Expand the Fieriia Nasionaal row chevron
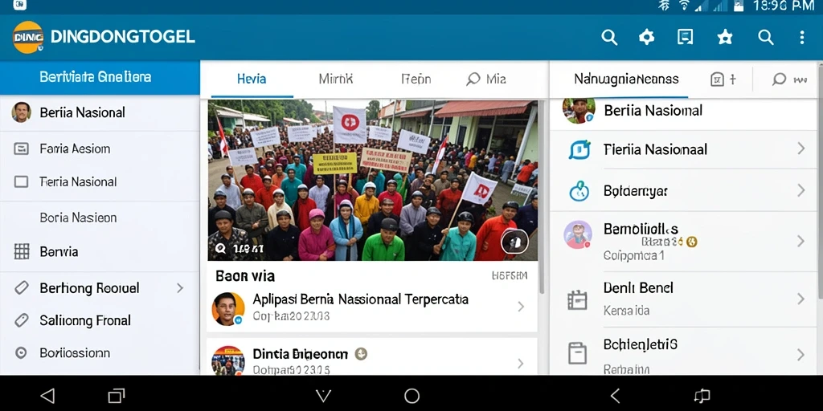This screenshot has width=823, height=411. 801,149
